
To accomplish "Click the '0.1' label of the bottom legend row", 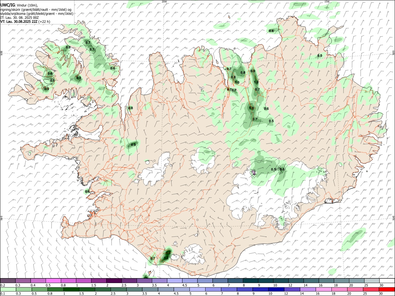I will tap(3, 294).
